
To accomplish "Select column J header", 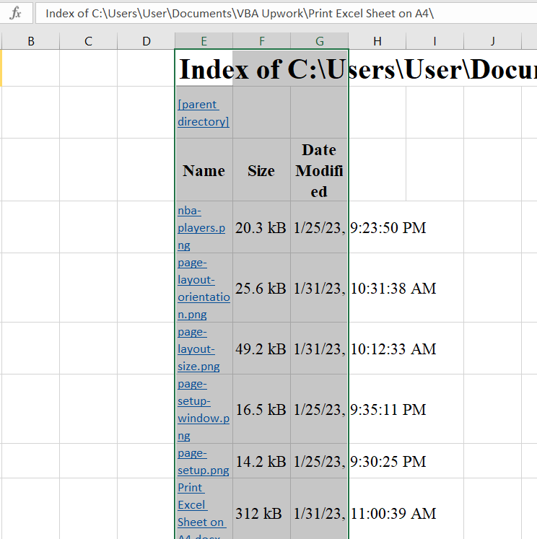I will point(493,41).
